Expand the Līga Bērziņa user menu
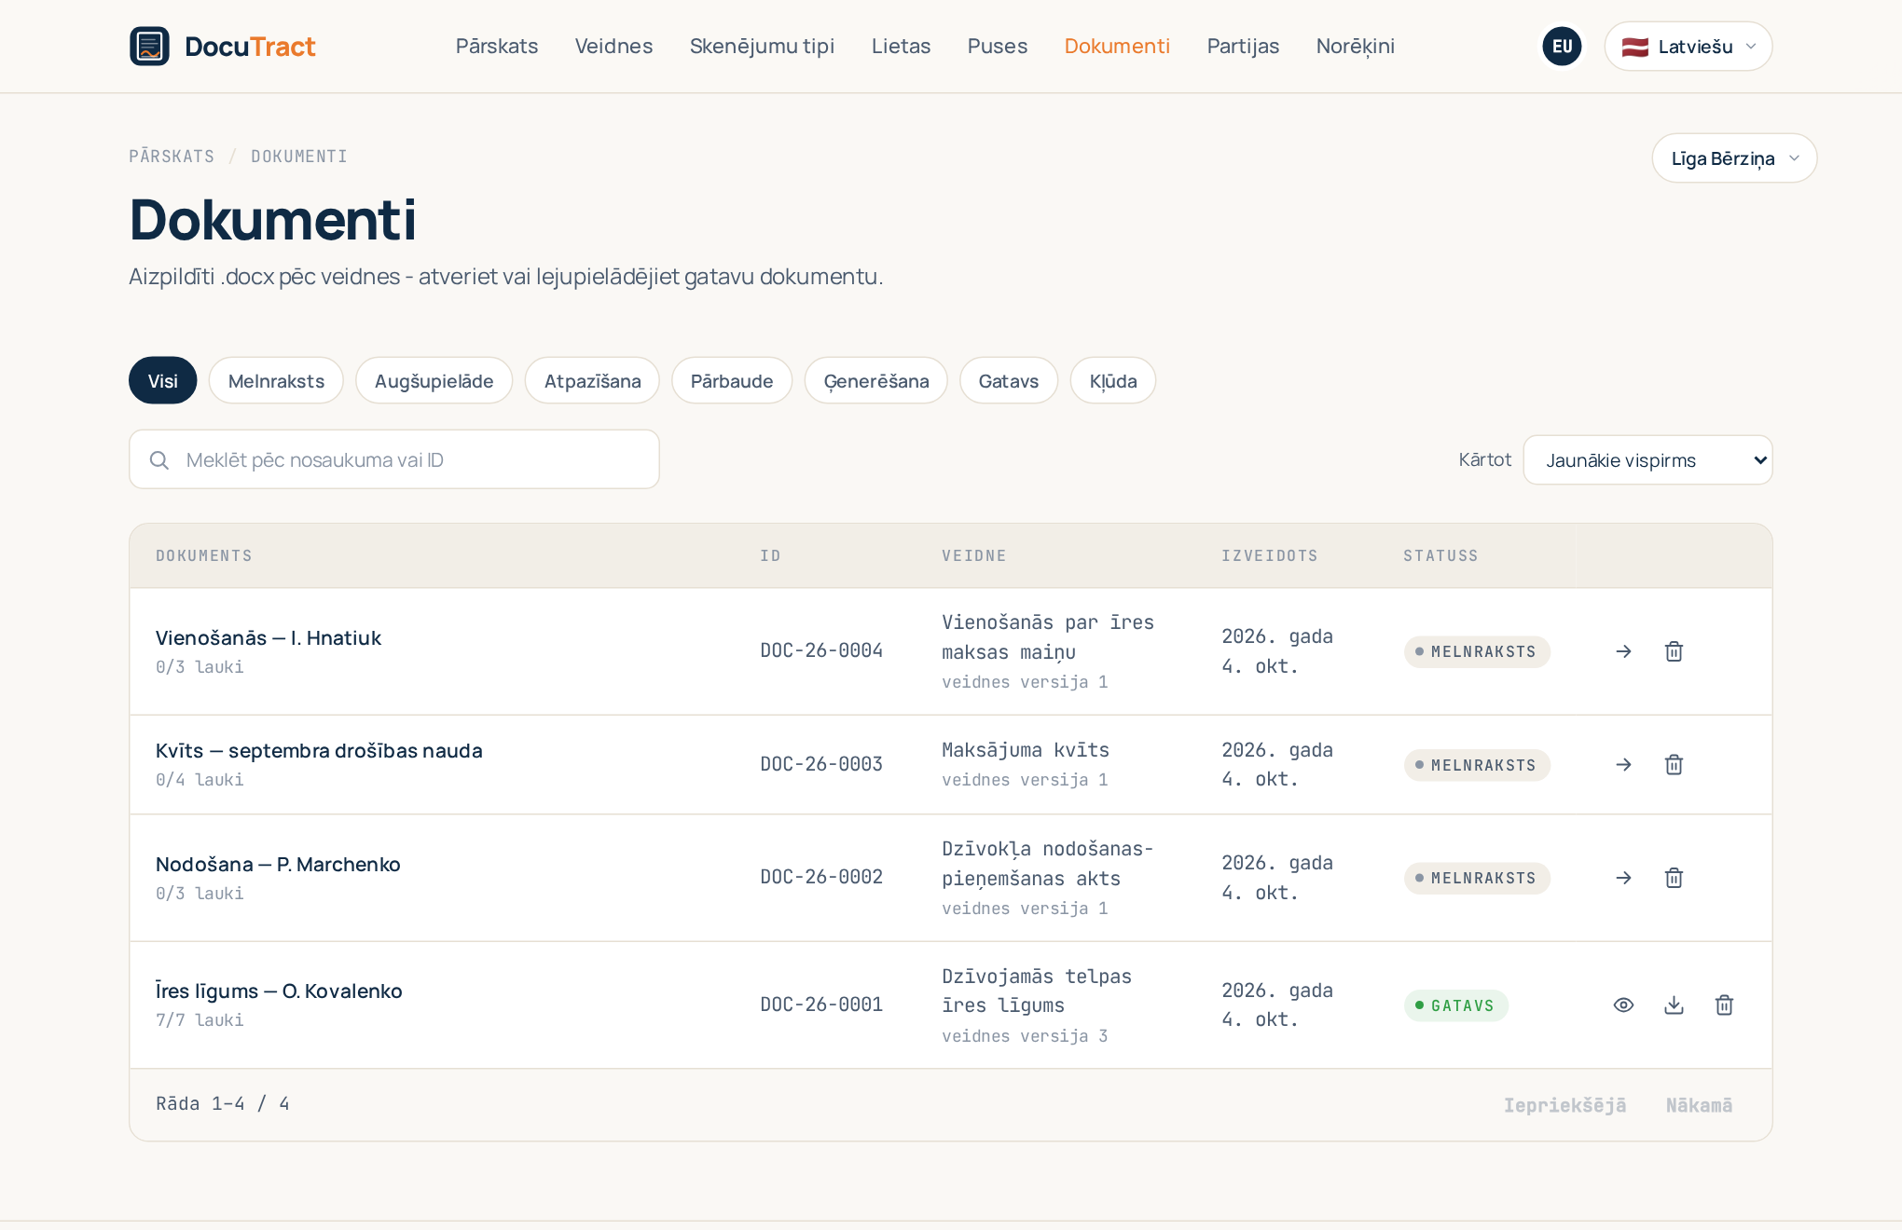Screen dimensions: 1902x1230 coord(1734,158)
